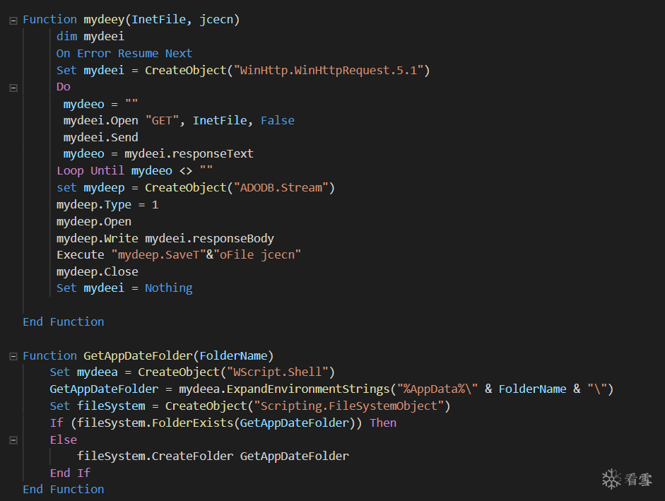Image resolution: width=665 pixels, height=501 pixels.
Task: Click the line mydeeo = ""
Action: point(100,104)
